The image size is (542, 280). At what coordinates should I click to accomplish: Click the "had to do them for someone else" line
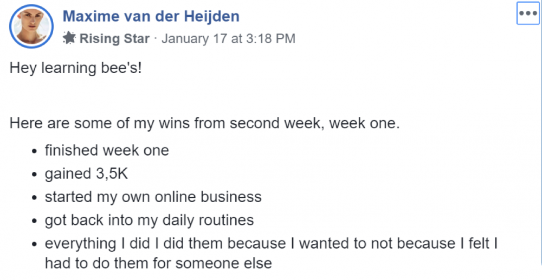pos(158,263)
